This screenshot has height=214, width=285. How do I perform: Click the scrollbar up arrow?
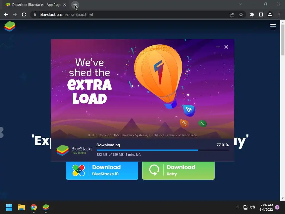pos(282,22)
